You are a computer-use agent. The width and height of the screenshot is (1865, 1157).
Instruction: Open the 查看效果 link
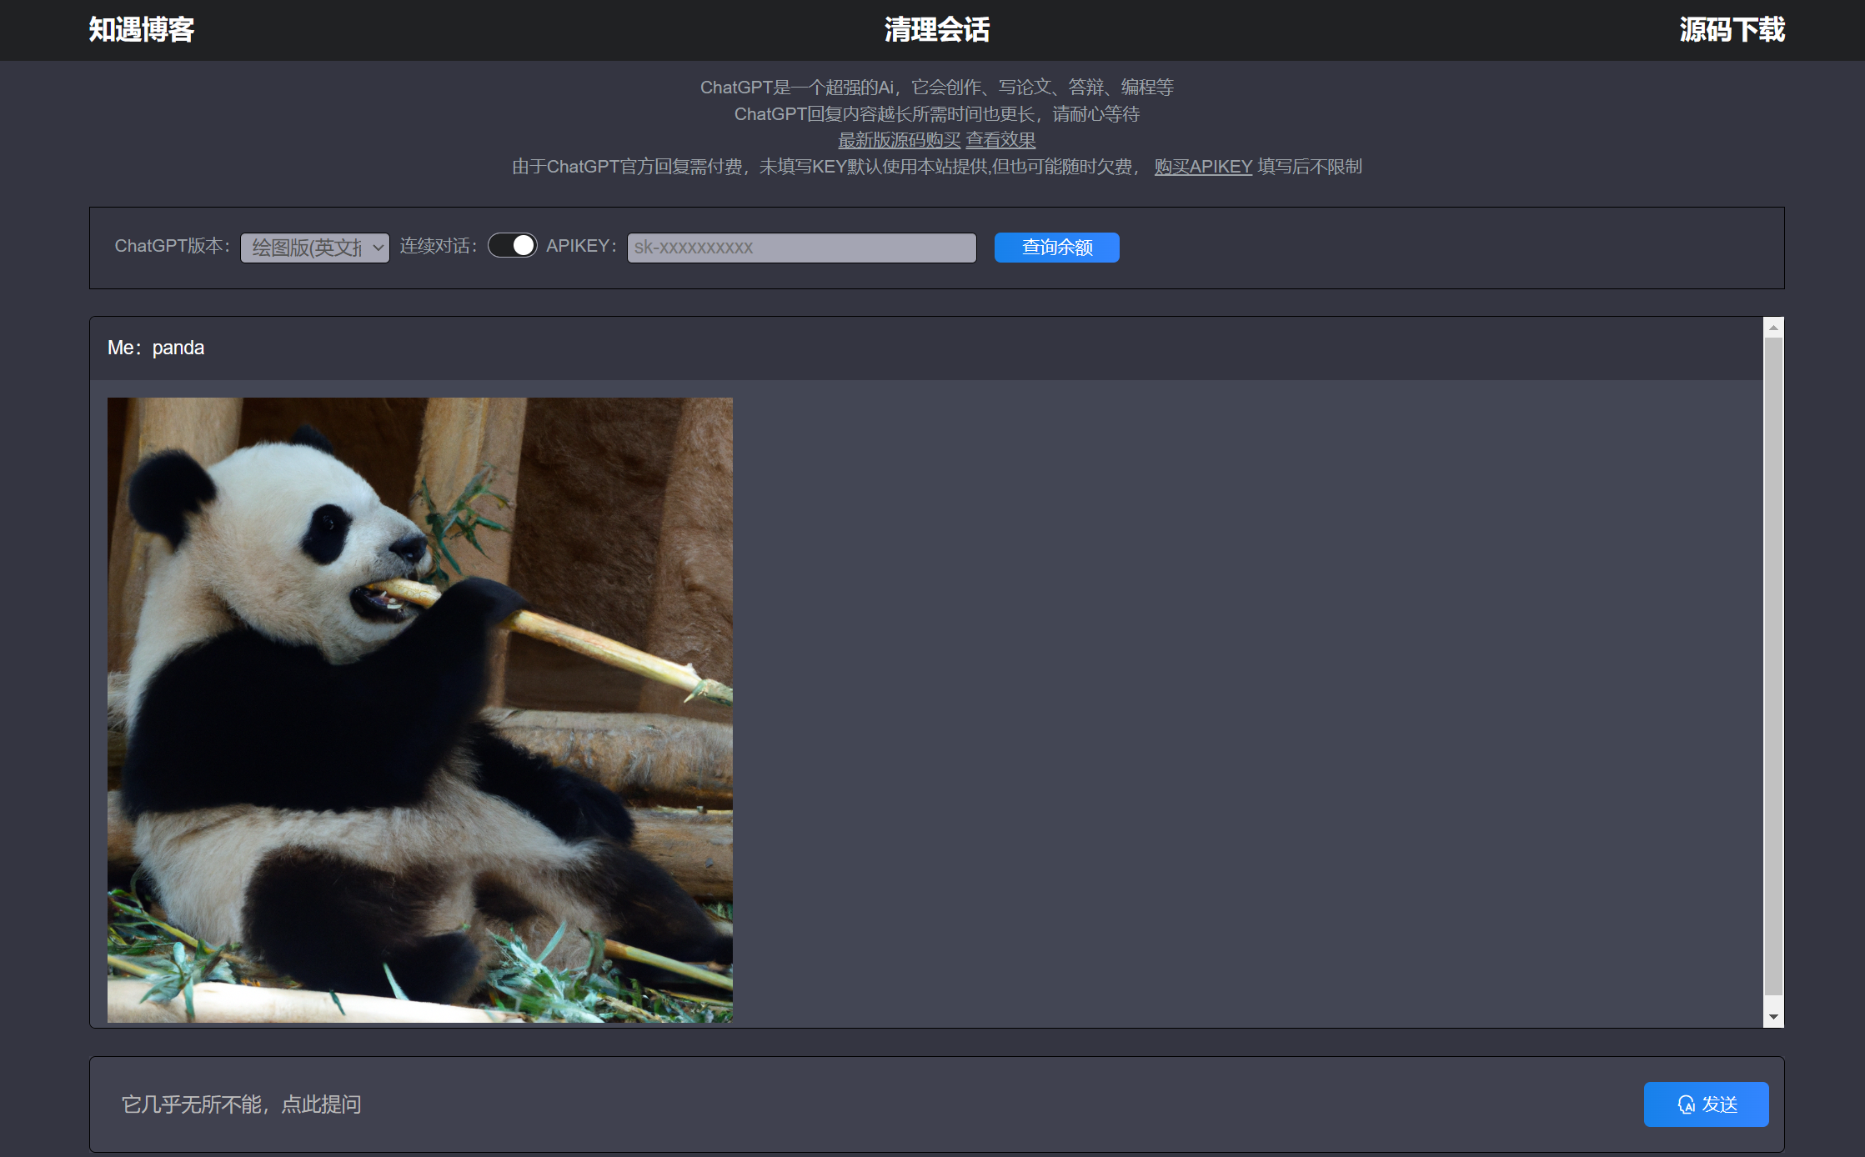[1000, 140]
